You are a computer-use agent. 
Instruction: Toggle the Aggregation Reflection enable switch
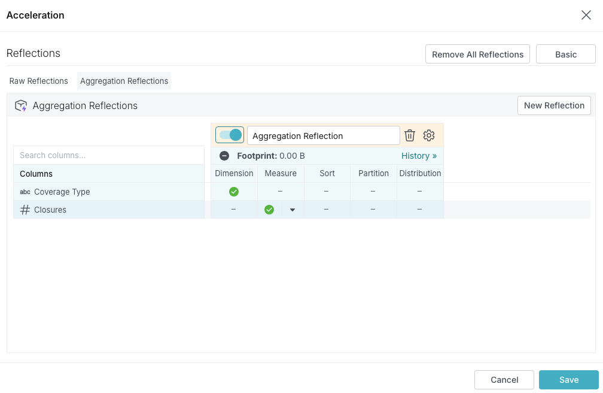[230, 135]
